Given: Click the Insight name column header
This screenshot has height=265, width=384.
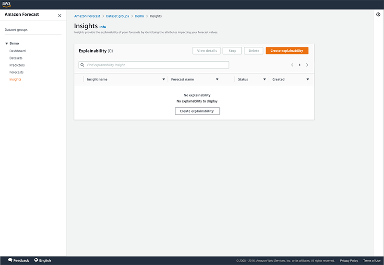Looking at the screenshot, I should coord(97,80).
